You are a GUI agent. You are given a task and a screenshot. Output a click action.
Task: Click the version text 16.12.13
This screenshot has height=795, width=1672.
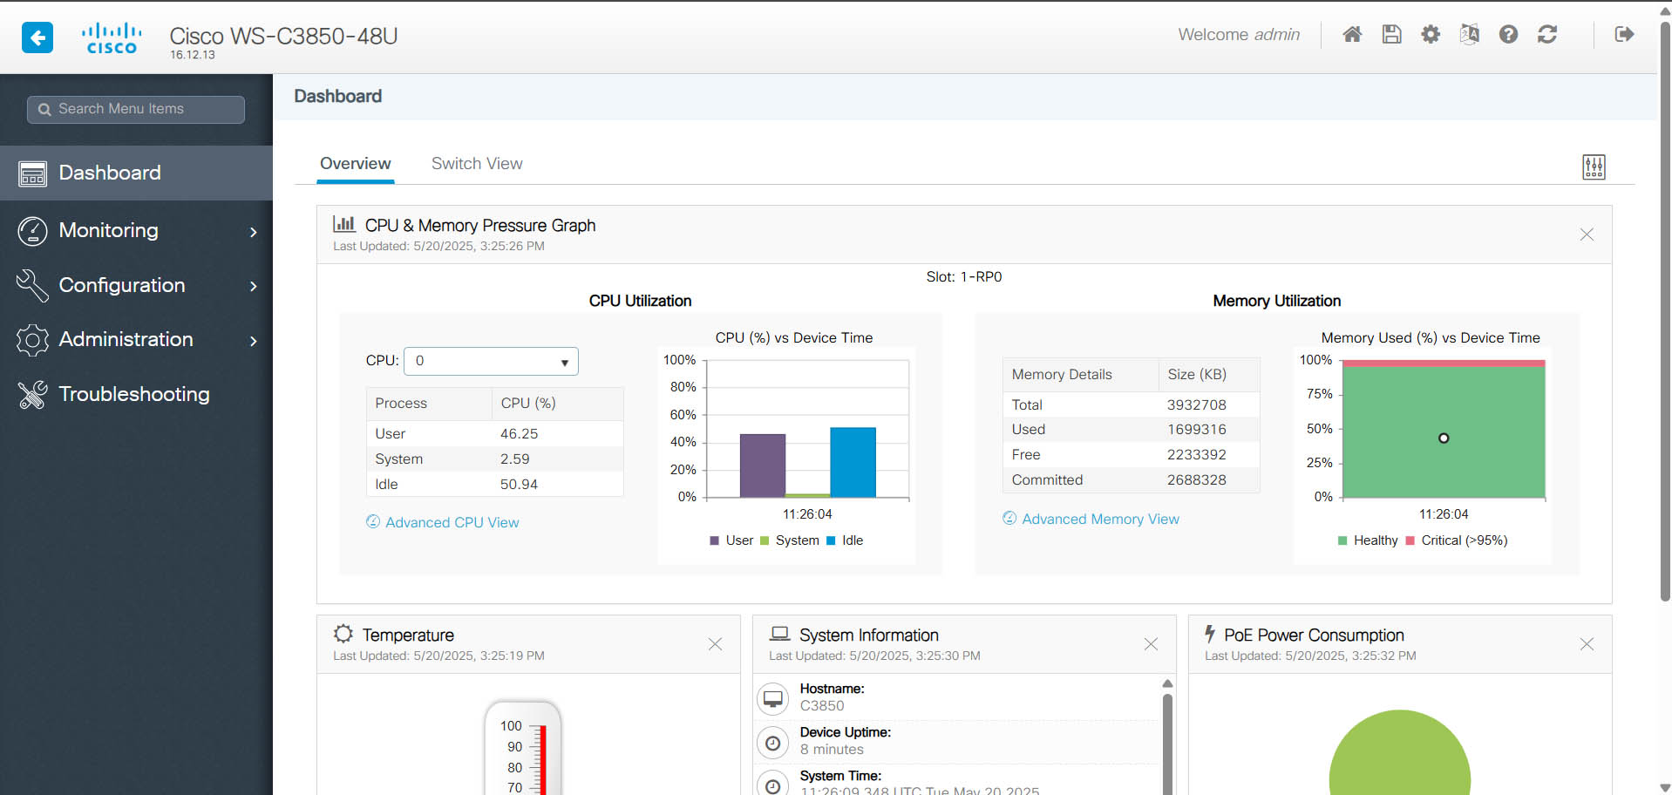[192, 55]
